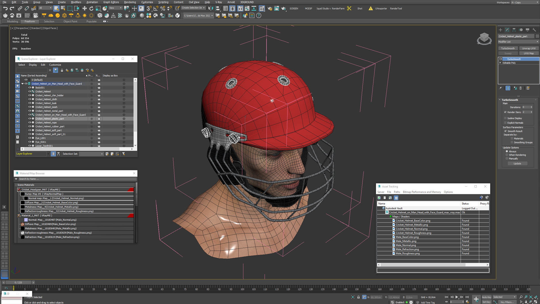Screen dimensions: 540x304
Task: Click object color swatch beside object name
Action: pos(537,36)
